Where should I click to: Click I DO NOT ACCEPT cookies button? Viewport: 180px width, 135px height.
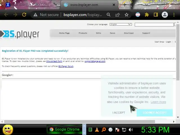[x=155, y=112]
